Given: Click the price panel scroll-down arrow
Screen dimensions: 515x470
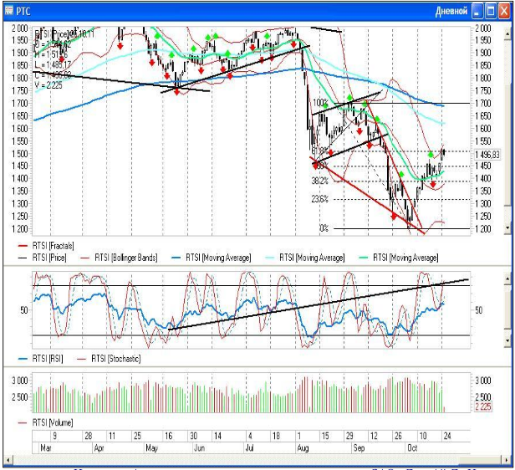Looking at the screenshot, I should [508, 227].
